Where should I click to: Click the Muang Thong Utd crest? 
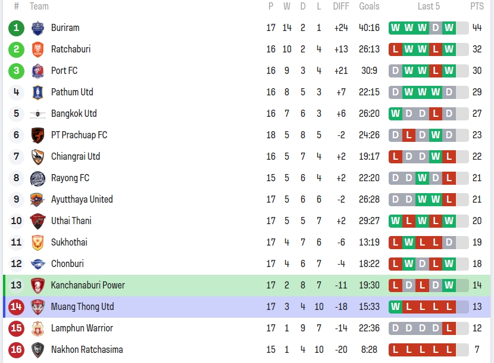pos(37,307)
